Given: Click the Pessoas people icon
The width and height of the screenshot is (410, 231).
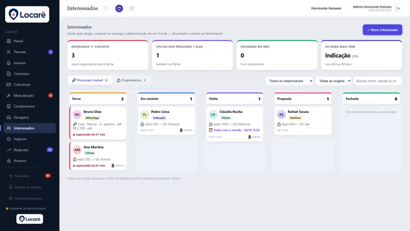Looking at the screenshot, I should pos(8,52).
